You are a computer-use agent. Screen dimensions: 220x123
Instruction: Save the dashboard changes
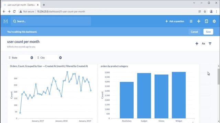coord(208,32)
